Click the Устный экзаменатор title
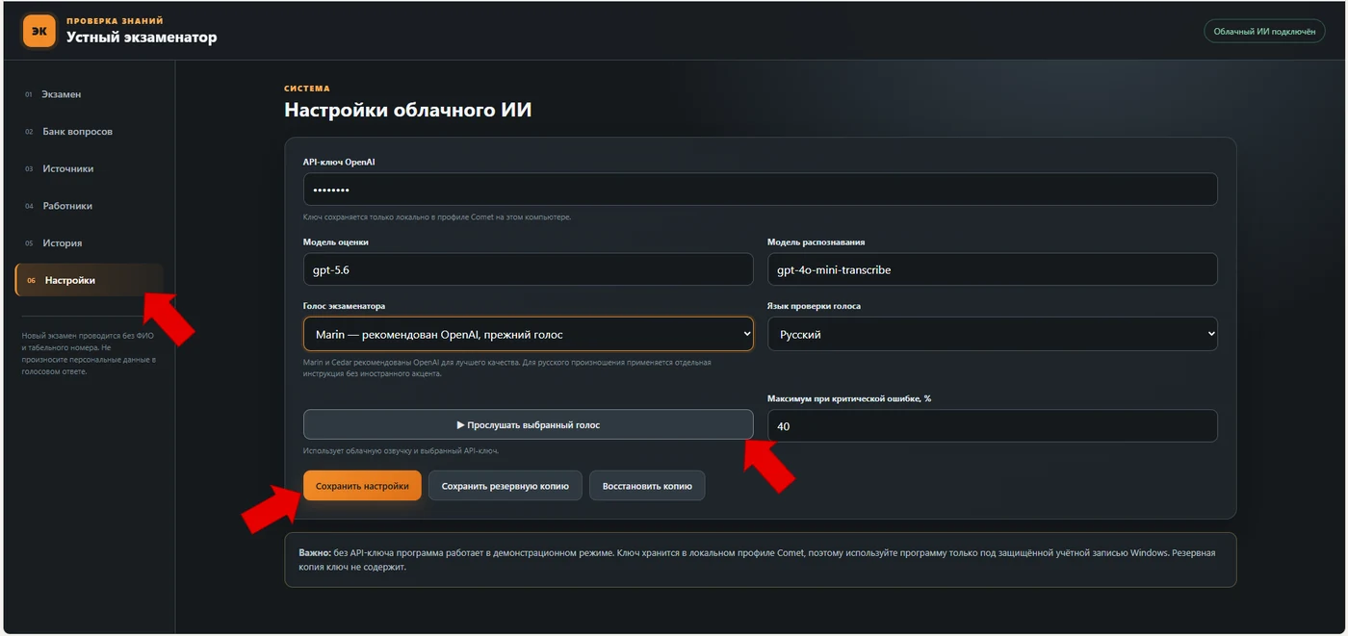The width and height of the screenshot is (1348, 636). pyautogui.click(x=142, y=38)
